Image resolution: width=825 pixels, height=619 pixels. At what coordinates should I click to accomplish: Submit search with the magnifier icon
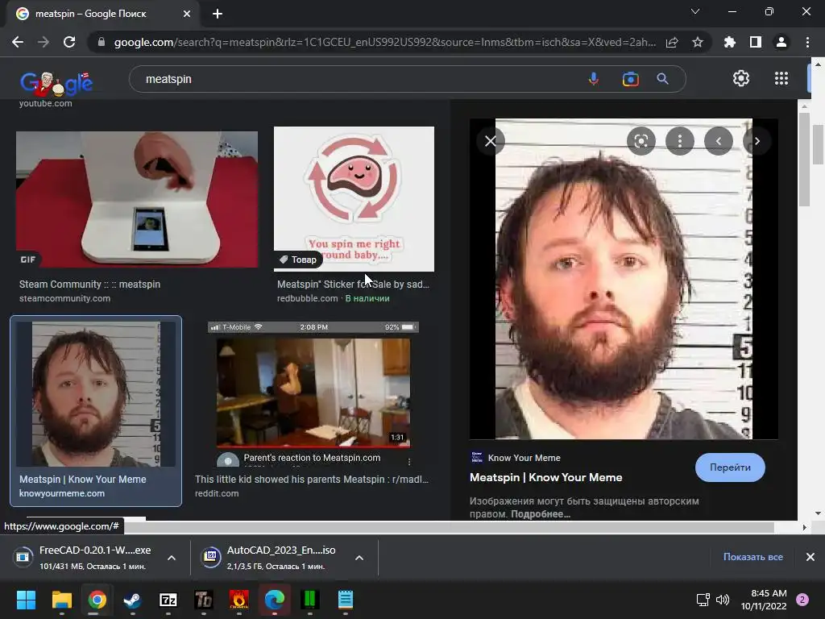(663, 79)
